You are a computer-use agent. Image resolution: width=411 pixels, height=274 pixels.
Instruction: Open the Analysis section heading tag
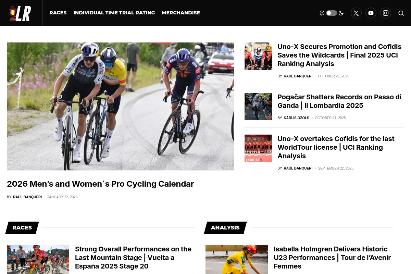pos(225,228)
